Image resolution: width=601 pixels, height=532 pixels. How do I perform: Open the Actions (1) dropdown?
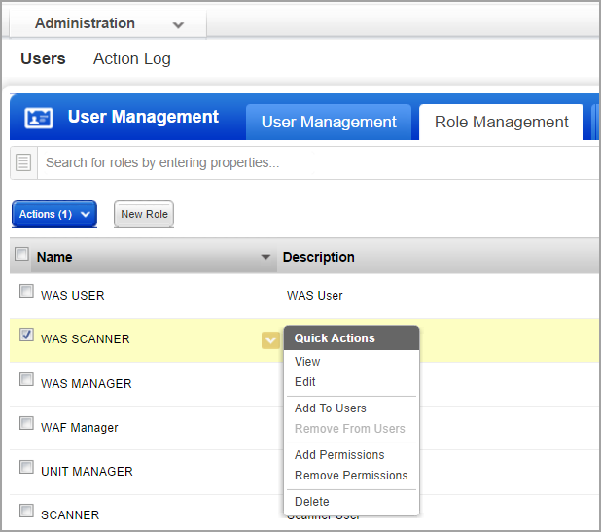54,214
